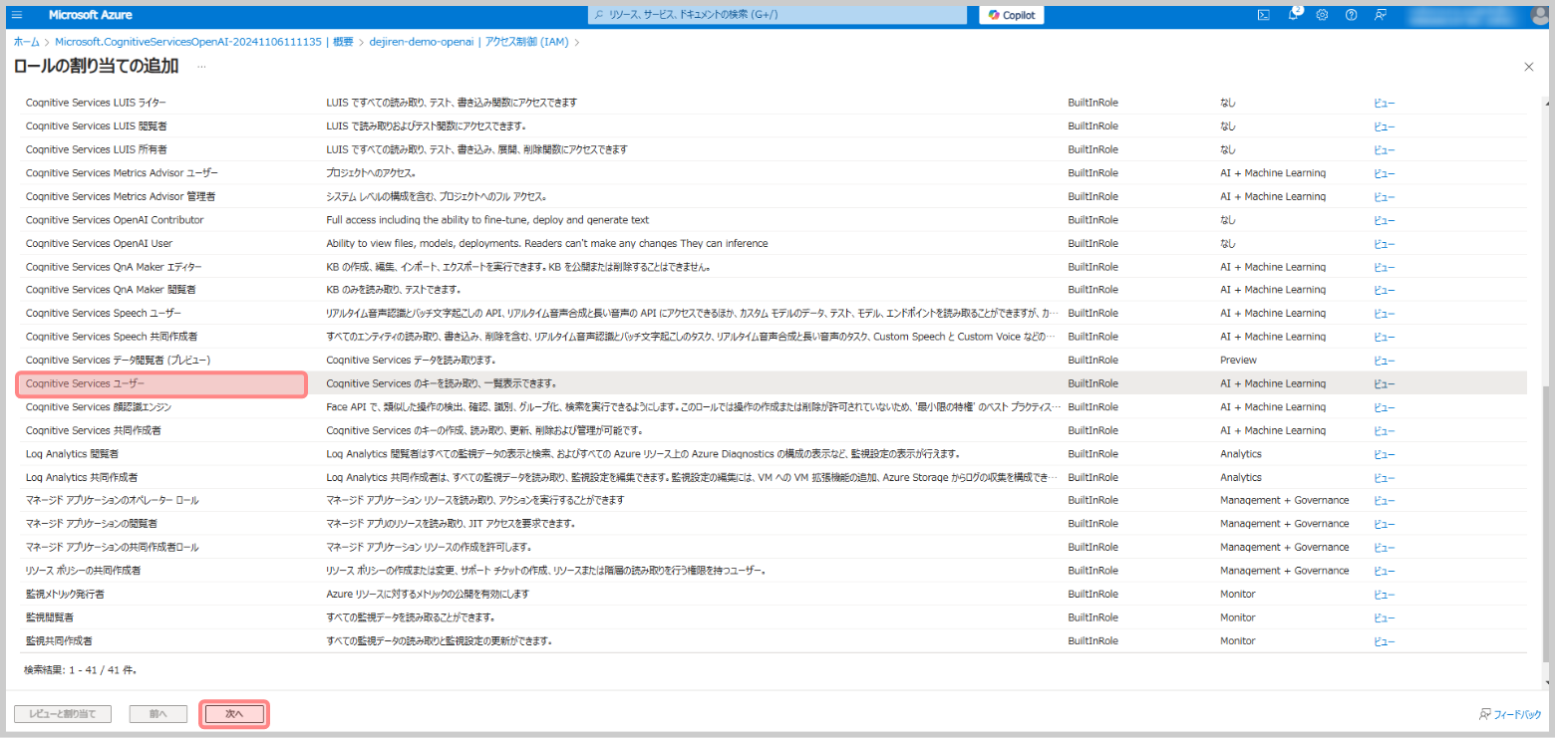This screenshot has height=738, width=1555.
Task: Open ビュー link for 監視共同作成者 row
Action: (1385, 640)
